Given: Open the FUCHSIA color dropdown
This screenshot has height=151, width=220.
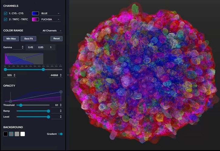Looking at the screenshot, I should 50,19.
